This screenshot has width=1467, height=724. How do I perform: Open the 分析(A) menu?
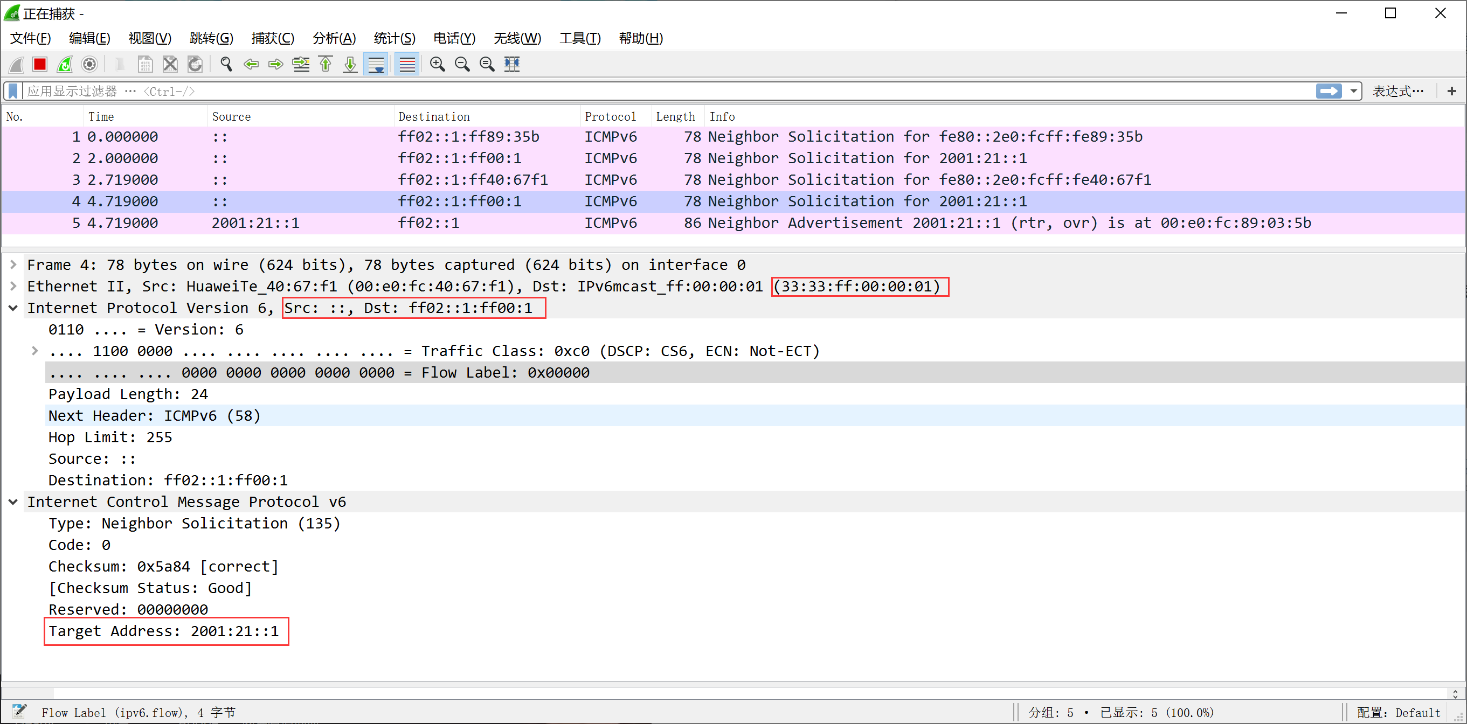(x=334, y=38)
